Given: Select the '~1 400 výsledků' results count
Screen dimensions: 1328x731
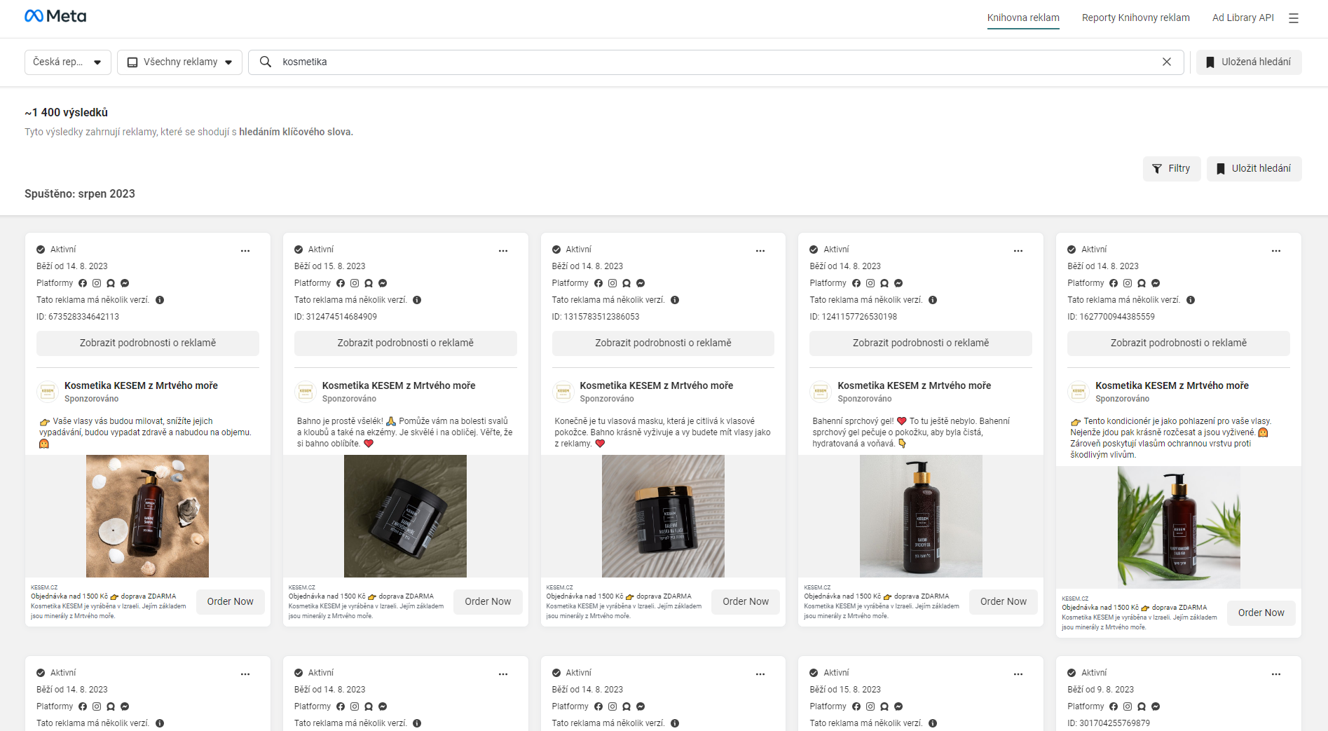Looking at the screenshot, I should tap(66, 112).
